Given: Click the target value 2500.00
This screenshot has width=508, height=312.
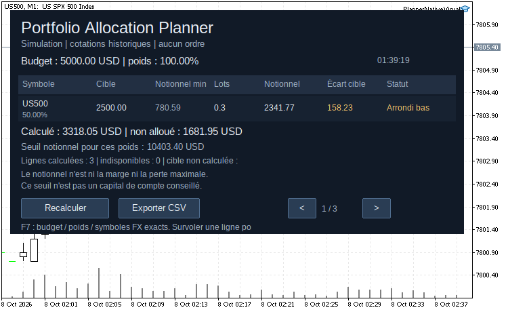Looking at the screenshot, I should pyautogui.click(x=111, y=108).
